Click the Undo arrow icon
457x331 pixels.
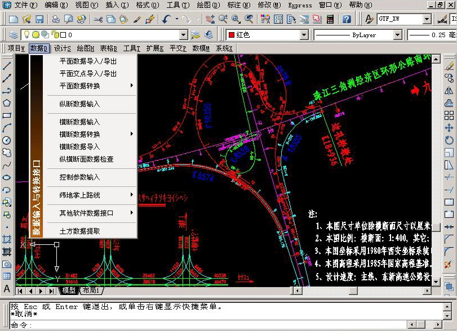167,19
